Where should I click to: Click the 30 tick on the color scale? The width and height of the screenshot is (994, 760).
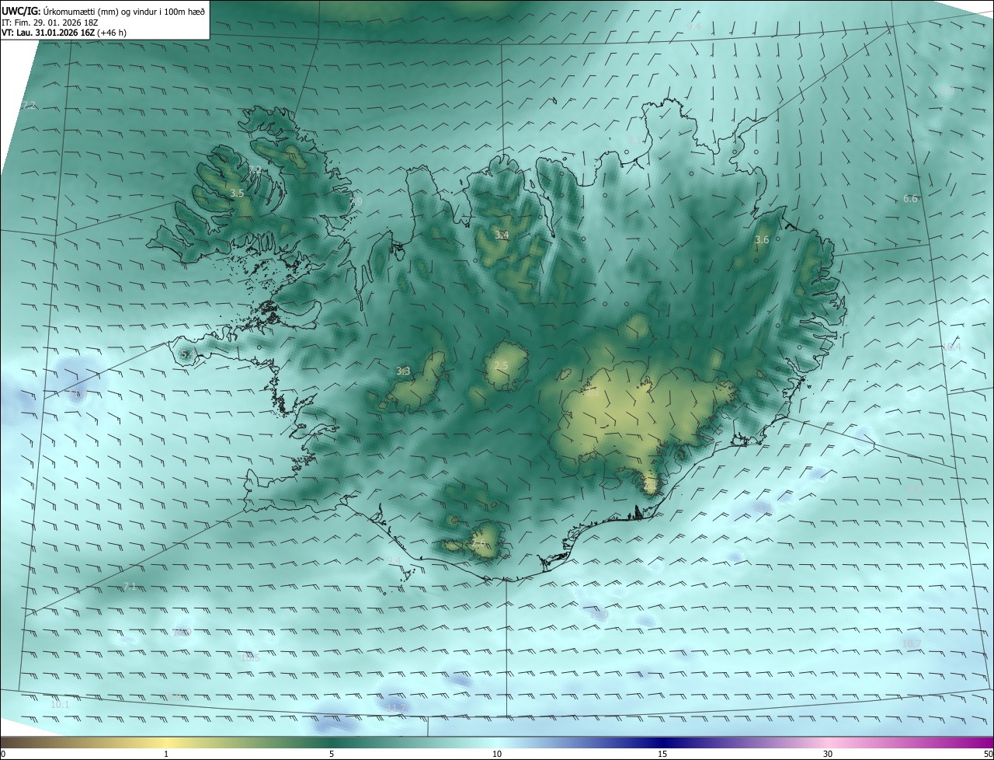coord(828,755)
